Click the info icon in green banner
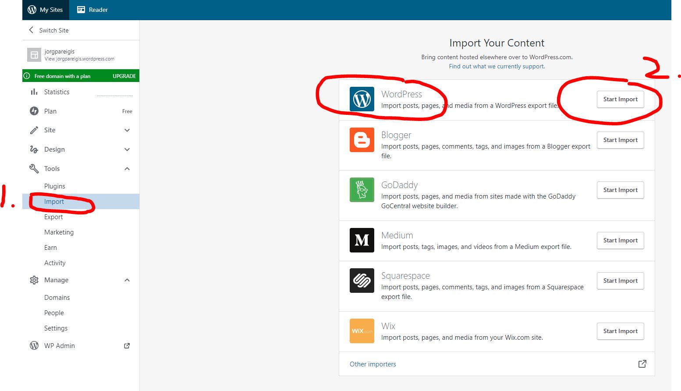681x391 pixels. (27, 76)
